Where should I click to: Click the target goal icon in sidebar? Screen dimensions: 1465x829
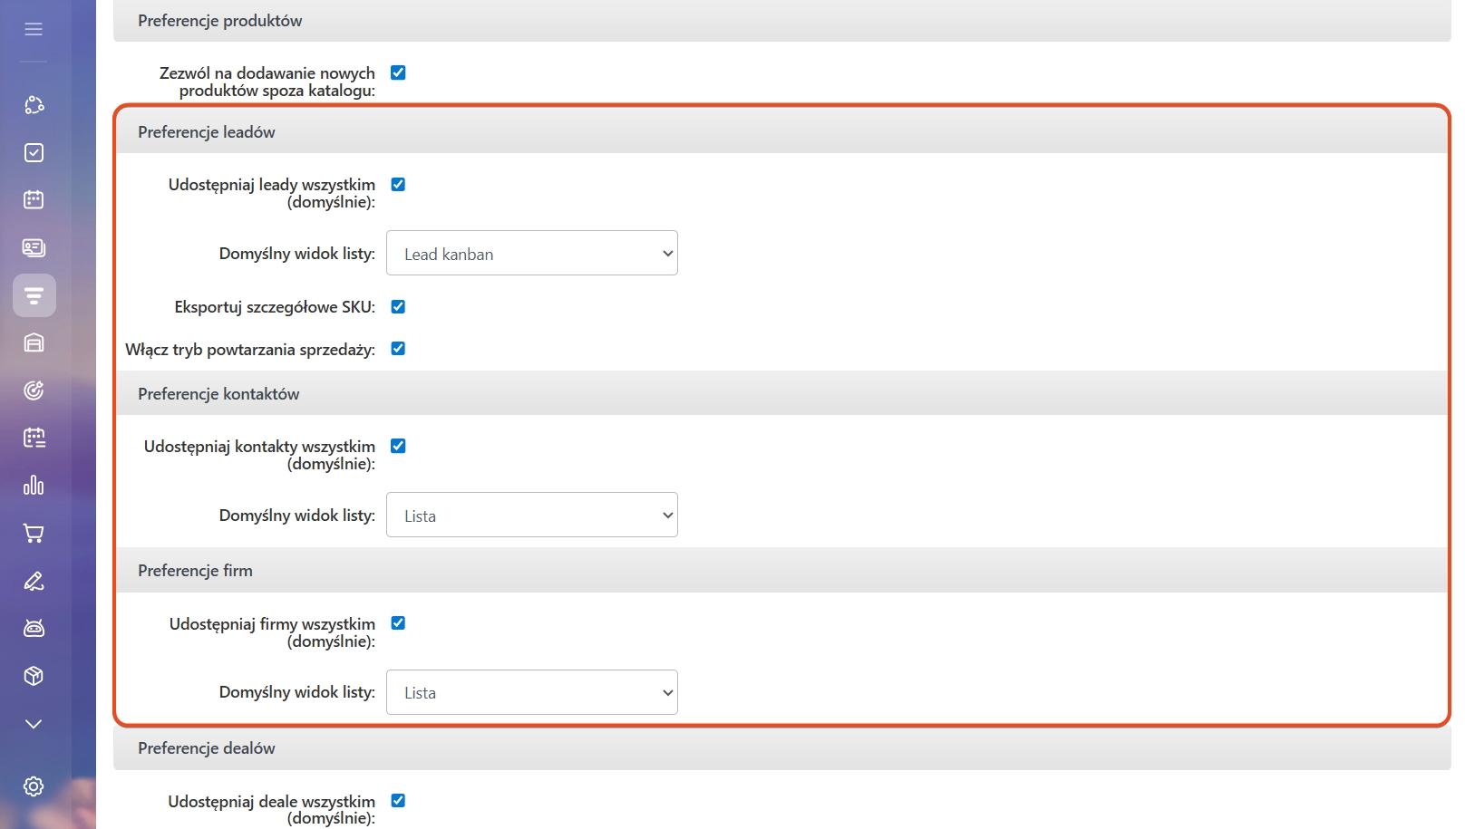pyautogui.click(x=34, y=390)
